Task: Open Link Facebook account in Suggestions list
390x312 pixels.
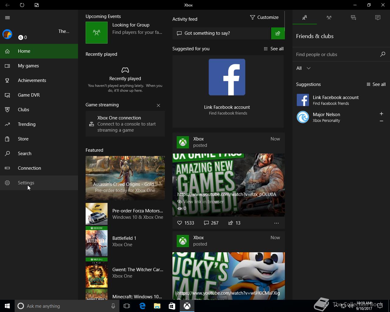Action: (341, 100)
